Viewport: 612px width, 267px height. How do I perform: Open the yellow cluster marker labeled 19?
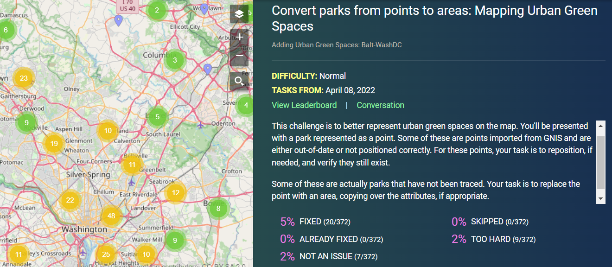coord(54,144)
